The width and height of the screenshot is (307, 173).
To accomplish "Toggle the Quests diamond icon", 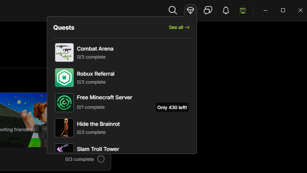I will tap(190, 10).
